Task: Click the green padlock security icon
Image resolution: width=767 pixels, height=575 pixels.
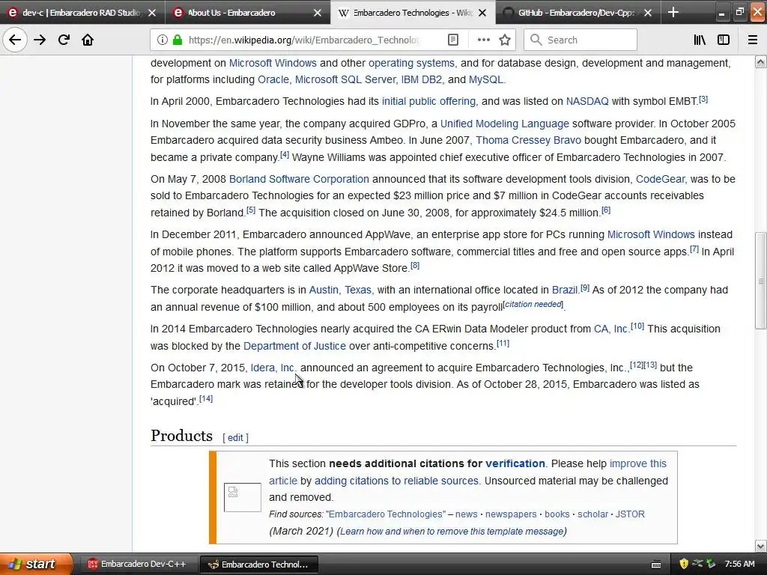Action: tap(178, 40)
